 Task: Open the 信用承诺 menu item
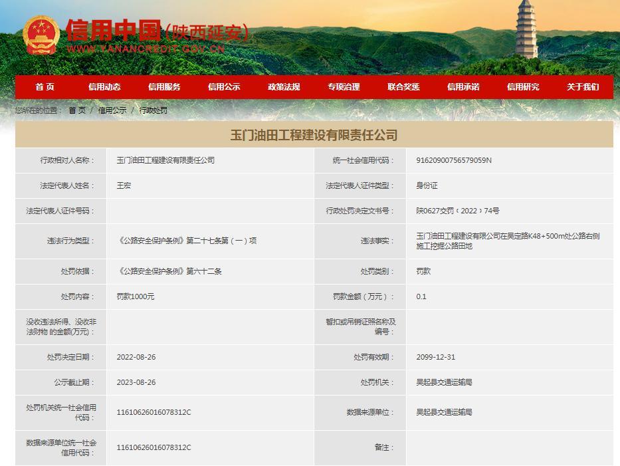463,86
